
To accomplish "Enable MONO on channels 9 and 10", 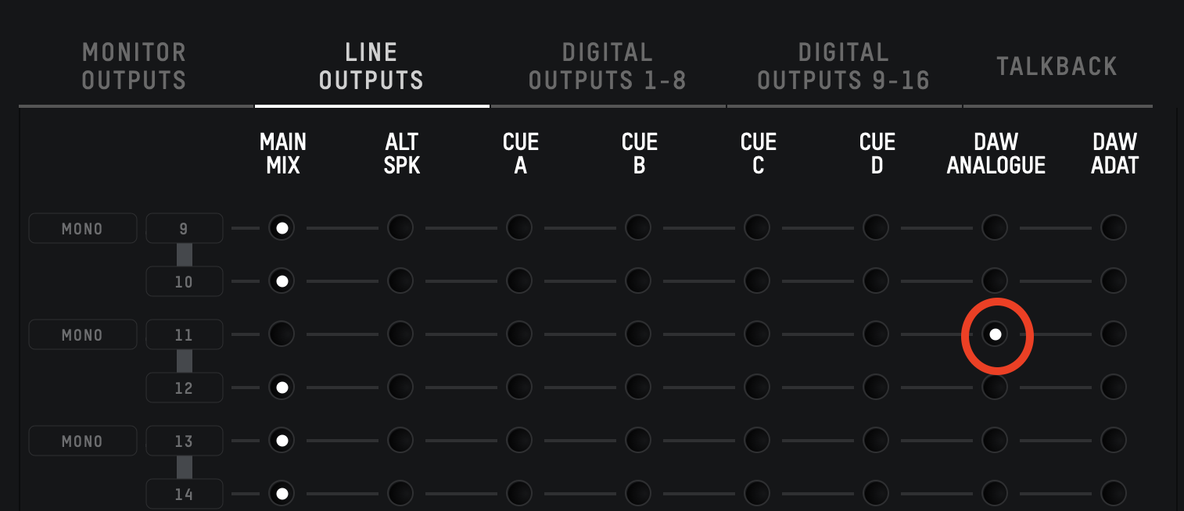I will click(x=82, y=227).
